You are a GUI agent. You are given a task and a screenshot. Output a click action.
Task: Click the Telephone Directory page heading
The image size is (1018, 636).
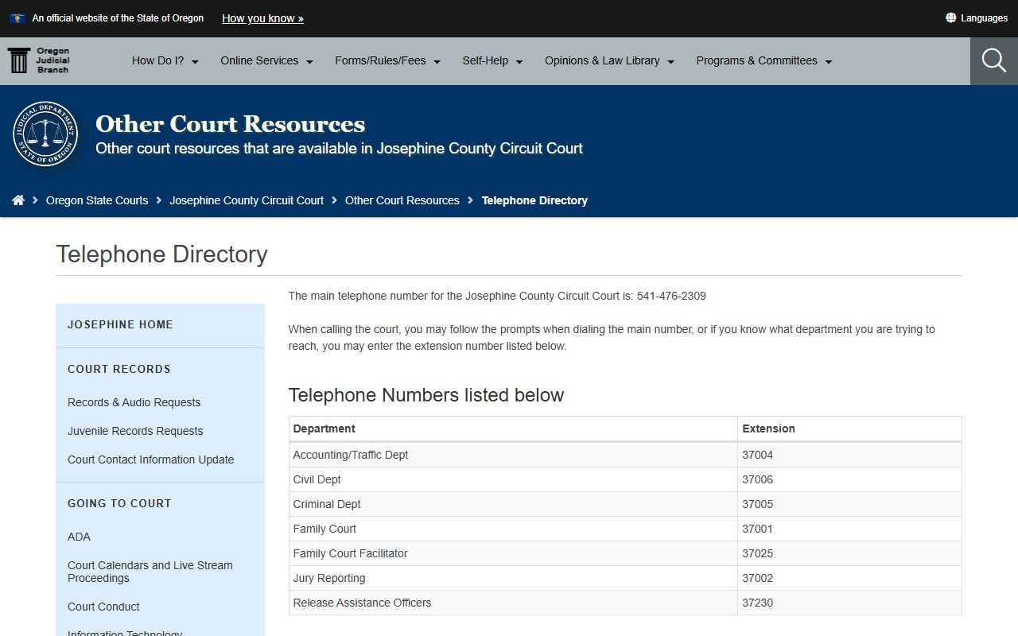tap(161, 254)
